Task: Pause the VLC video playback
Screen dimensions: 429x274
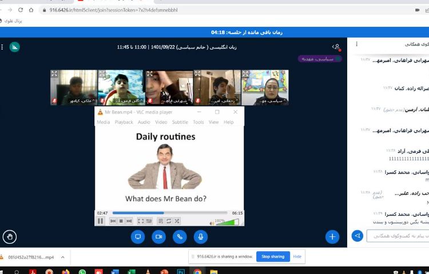Action: 101,221
